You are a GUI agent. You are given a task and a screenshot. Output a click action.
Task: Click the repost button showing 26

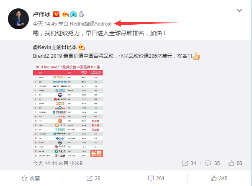93,178
